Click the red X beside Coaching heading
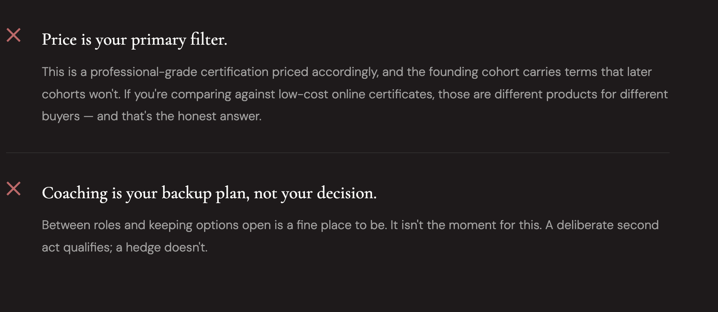718x312 pixels. 13,188
